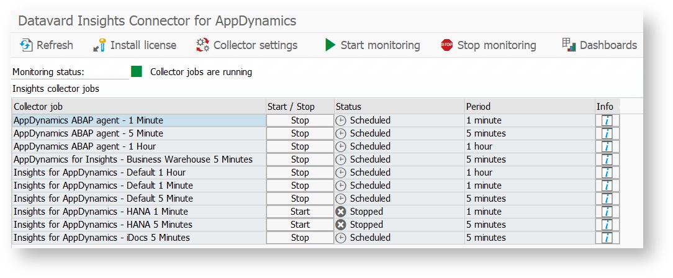The width and height of the screenshot is (673, 278).
Task: Click Scheduled status text of Default 1 Minute
Action: point(370,186)
